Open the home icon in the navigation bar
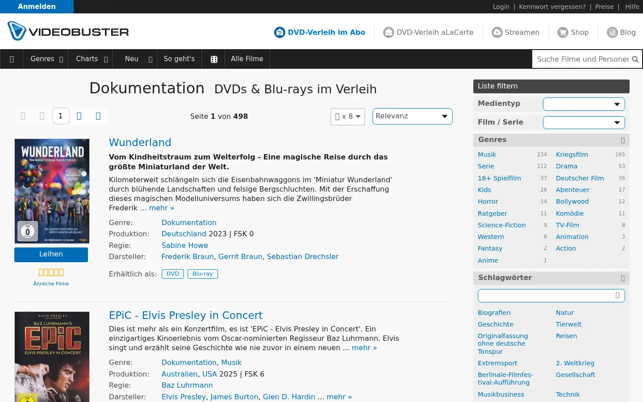This screenshot has height=402, width=643. pyautogui.click(x=12, y=59)
